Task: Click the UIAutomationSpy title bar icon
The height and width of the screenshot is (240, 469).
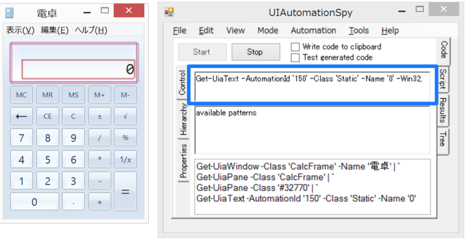Action: [169, 12]
